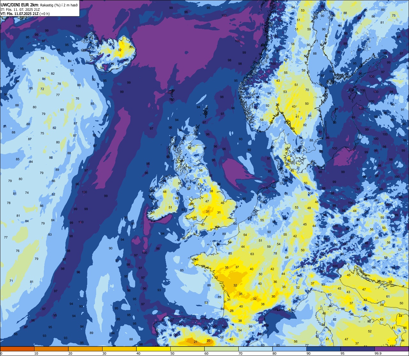Click the 70–80 % light blue legend segment
The width and height of the screenshot is (409, 356).
coord(255,349)
